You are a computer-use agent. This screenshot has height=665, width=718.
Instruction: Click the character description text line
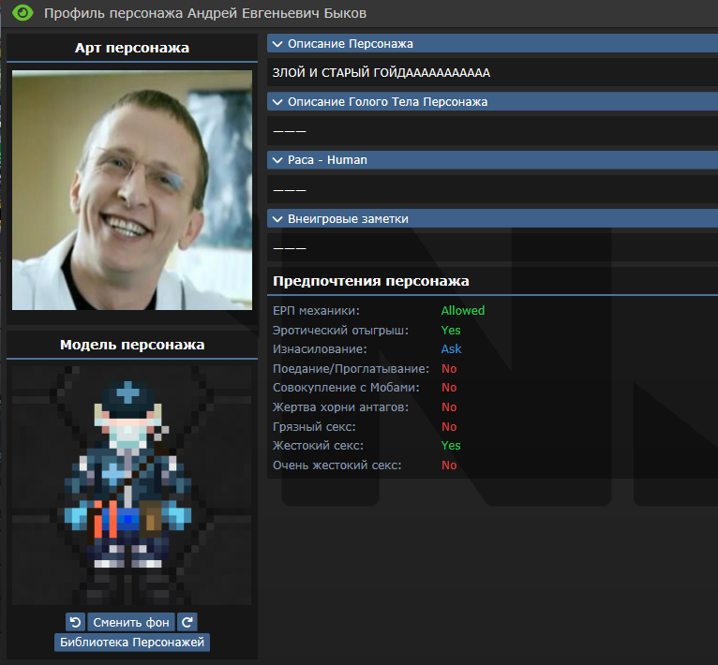point(381,73)
